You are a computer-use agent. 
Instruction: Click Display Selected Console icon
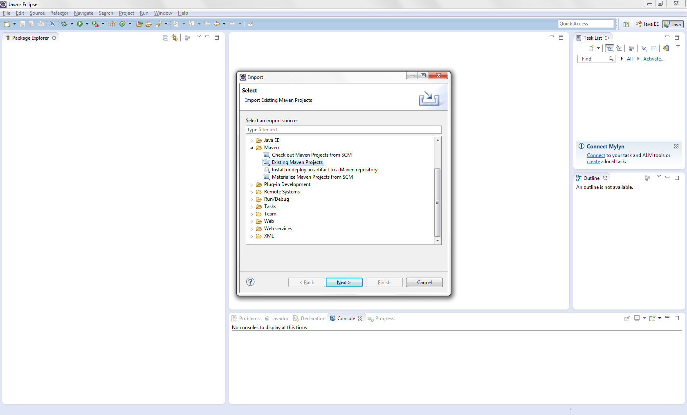point(637,318)
